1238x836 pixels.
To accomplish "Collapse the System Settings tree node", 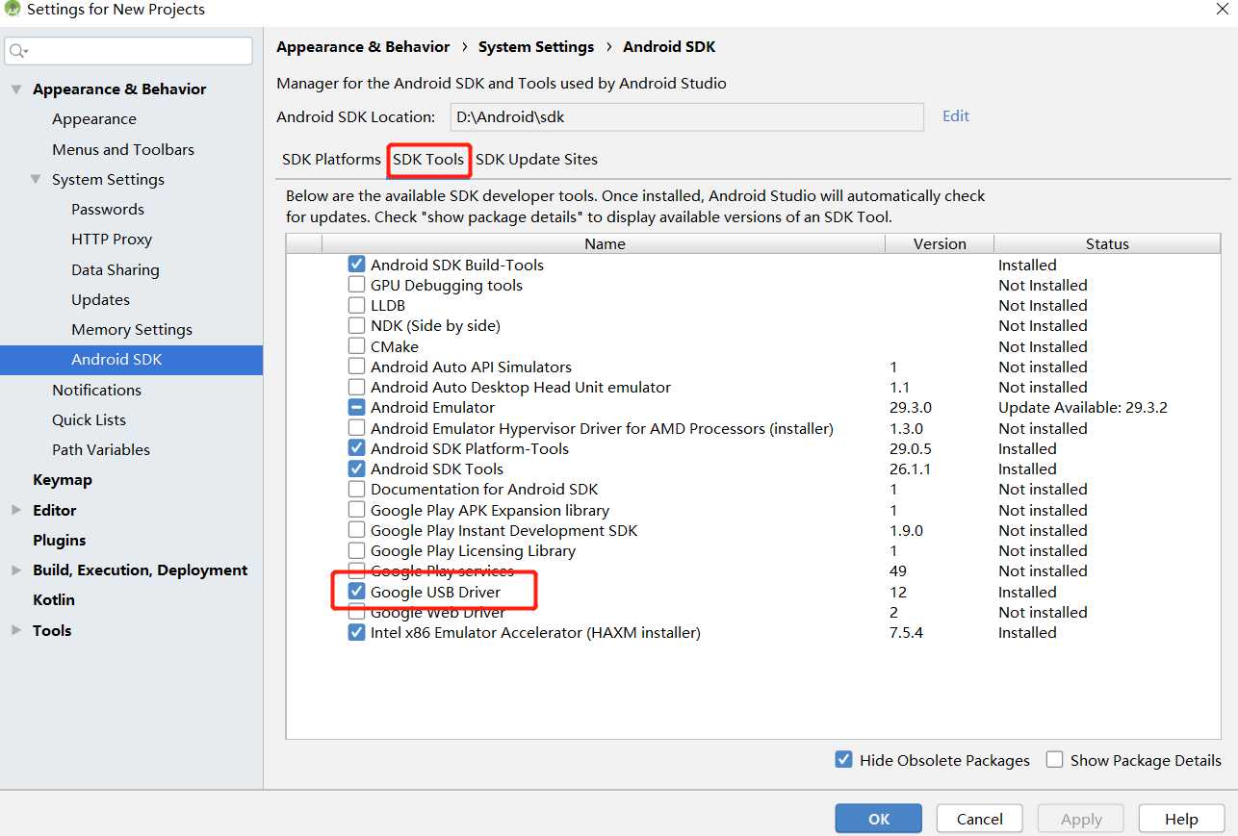I will [36, 180].
